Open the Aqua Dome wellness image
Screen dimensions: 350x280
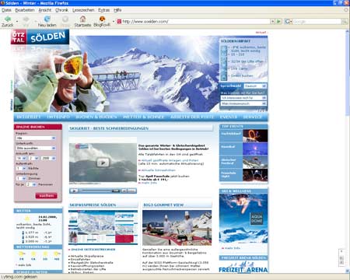[243, 219]
